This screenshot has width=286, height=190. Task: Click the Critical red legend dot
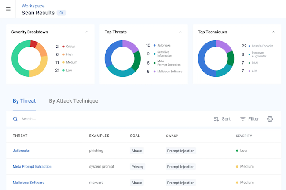pyautogui.click(x=64, y=47)
